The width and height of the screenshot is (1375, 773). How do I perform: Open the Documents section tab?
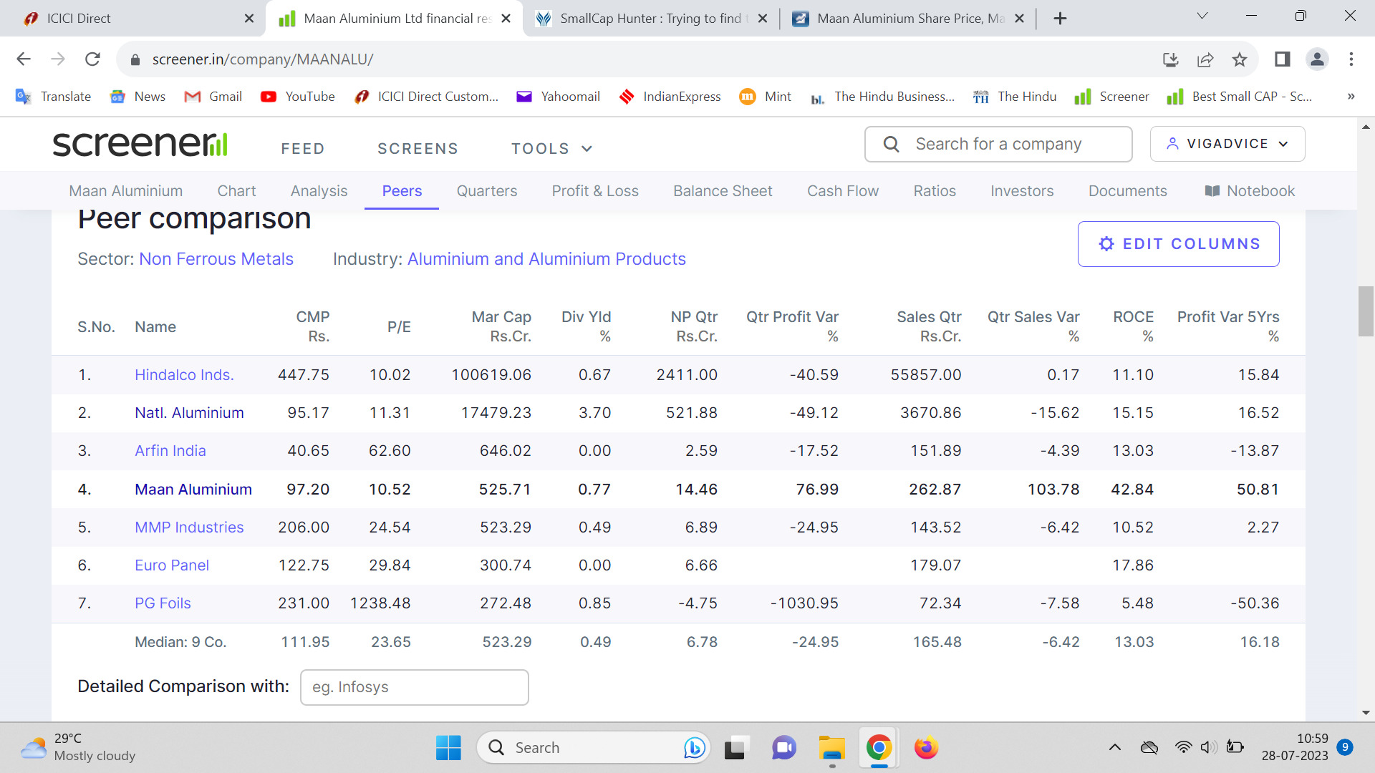click(1128, 191)
